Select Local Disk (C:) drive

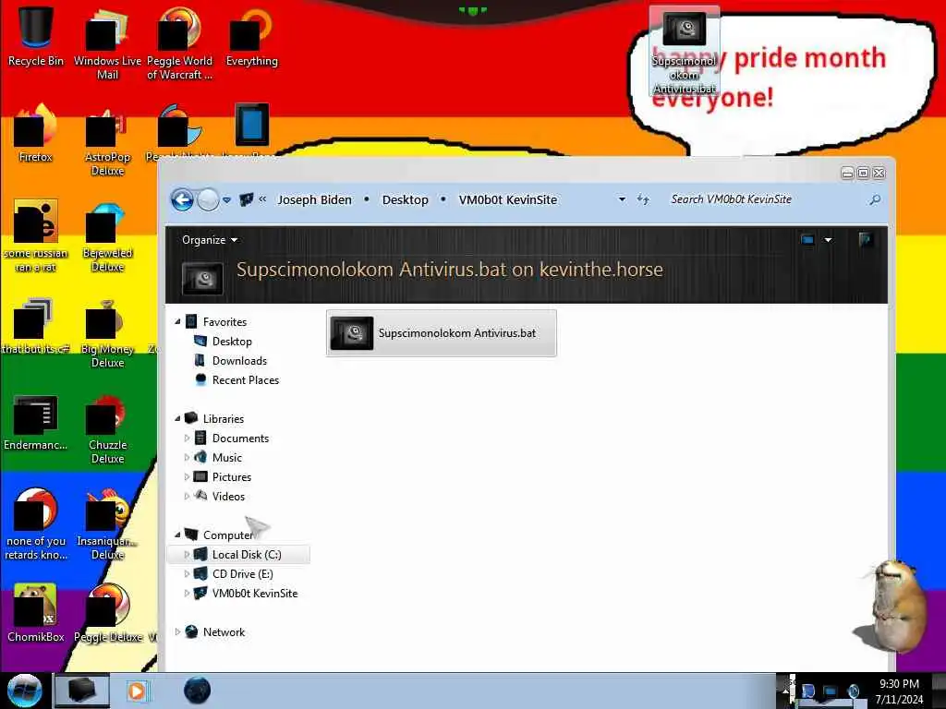pyautogui.click(x=239, y=555)
